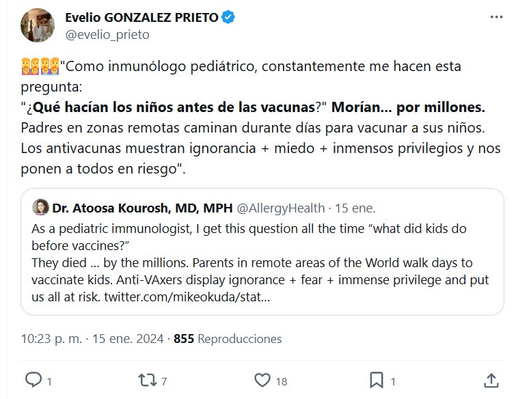Repost this tweet using the retweet icon

(x=148, y=380)
